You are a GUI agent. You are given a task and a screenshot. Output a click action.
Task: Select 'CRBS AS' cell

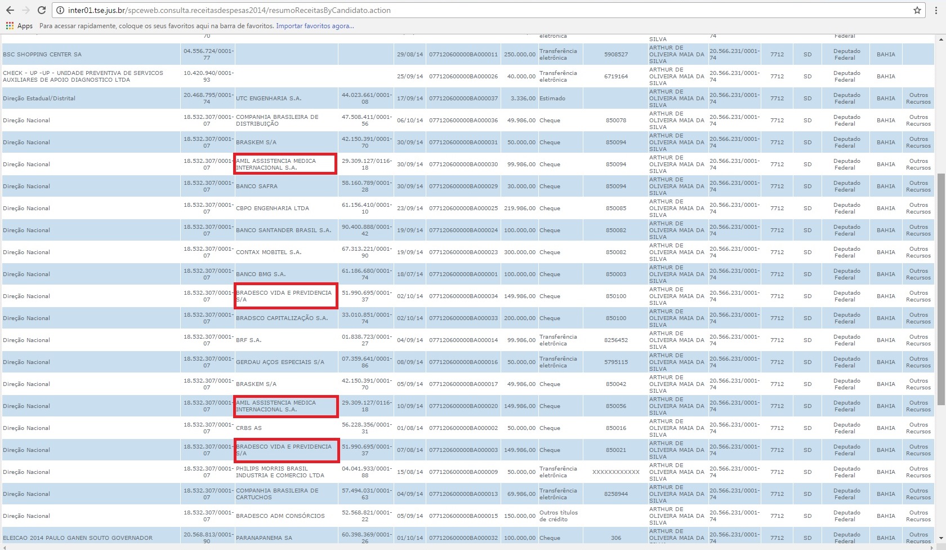(286, 428)
